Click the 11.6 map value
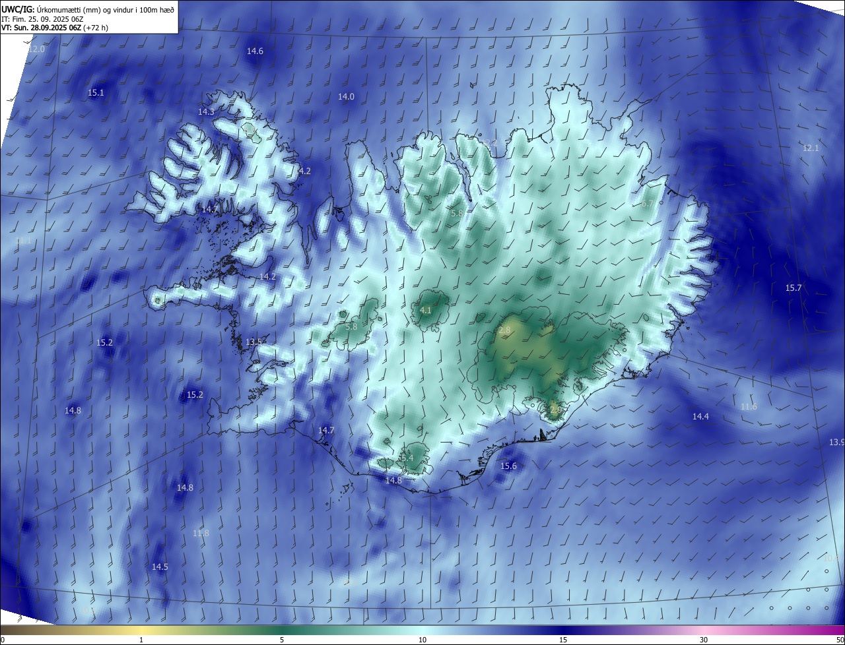Image resolution: width=845 pixels, height=645 pixels. [x=749, y=407]
